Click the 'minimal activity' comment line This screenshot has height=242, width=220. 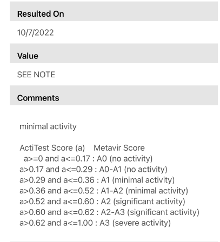coord(48,126)
